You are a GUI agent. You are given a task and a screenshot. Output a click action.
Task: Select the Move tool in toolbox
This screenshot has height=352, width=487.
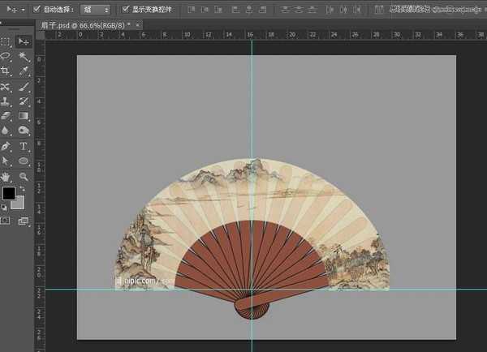[24, 41]
